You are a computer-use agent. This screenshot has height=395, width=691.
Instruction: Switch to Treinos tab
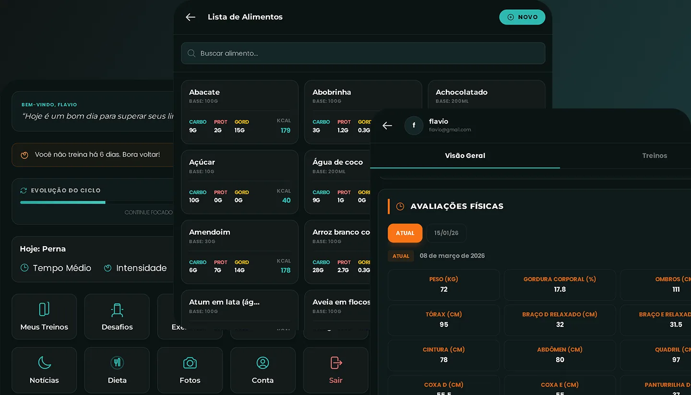[655, 156]
